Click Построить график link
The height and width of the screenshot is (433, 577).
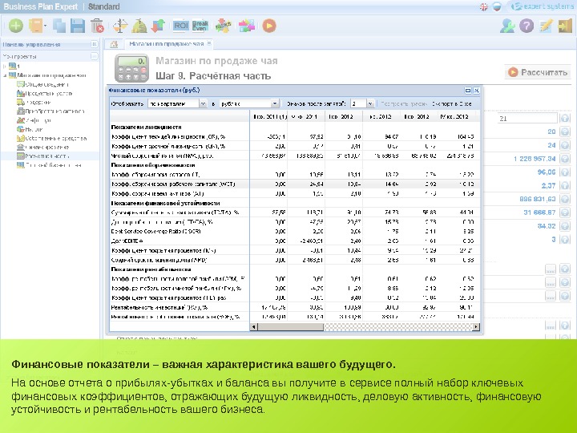[x=404, y=103]
